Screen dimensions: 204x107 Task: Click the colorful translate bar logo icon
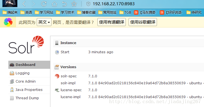coord(8,22)
